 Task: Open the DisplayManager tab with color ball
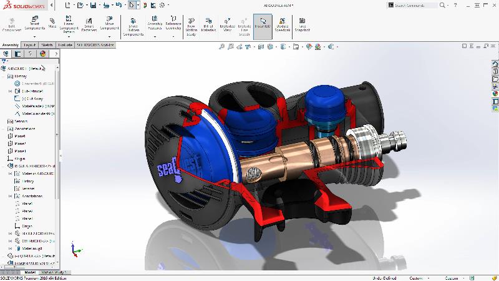[42, 54]
